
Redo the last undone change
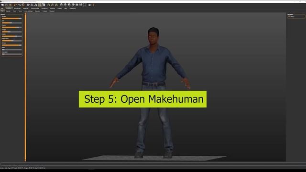tap(19, 5)
